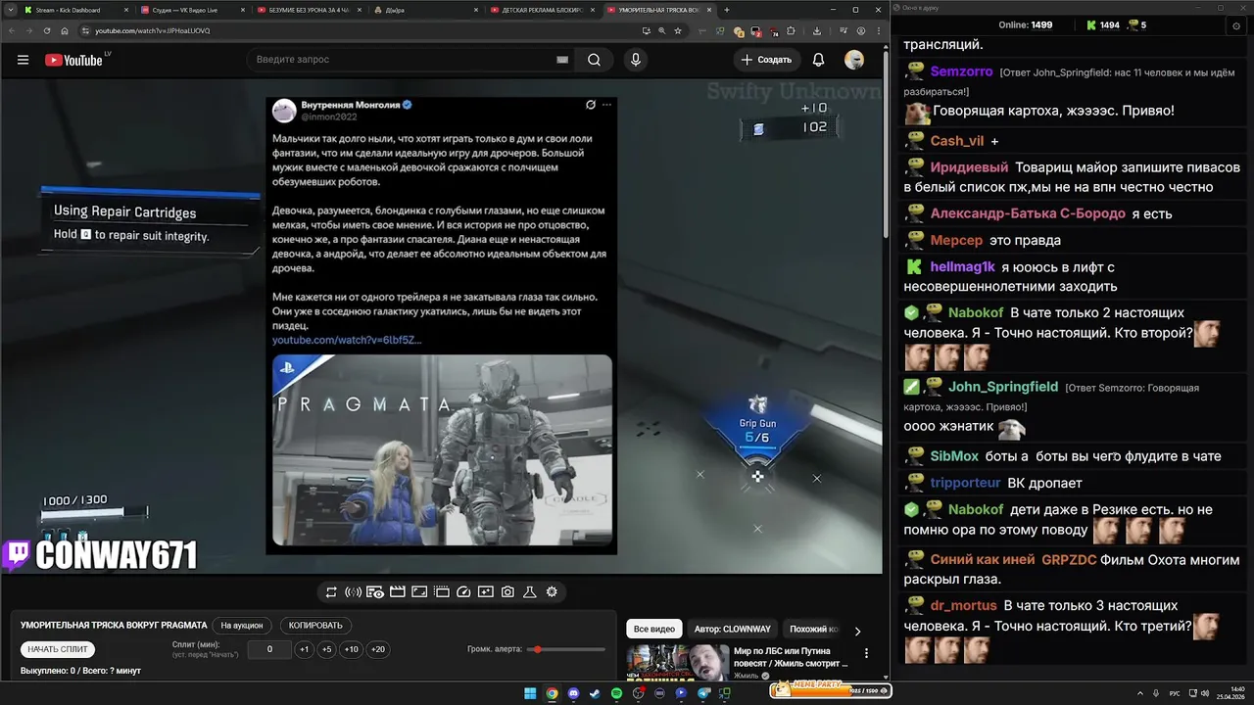
Task: Click the flask experiments icon in player toolbar
Action: tap(529, 591)
